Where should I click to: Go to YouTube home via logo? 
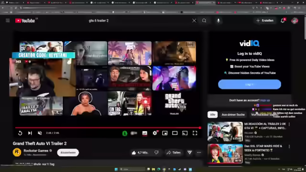coord(25,21)
